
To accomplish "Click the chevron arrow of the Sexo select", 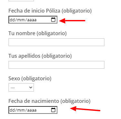I will coord(31,87).
